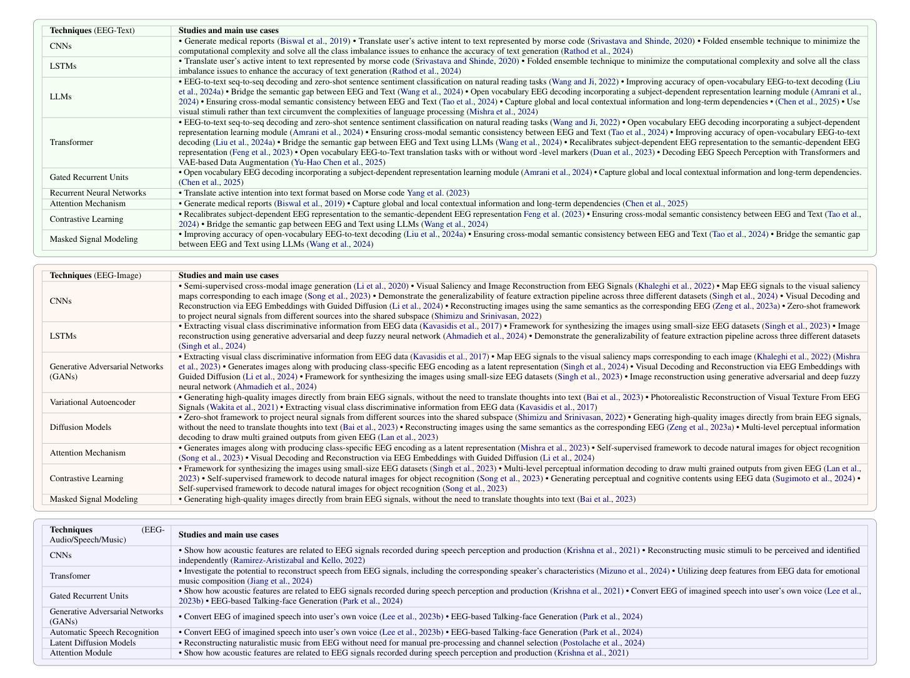Image resolution: width=910 pixels, height=678 pixels.
Task: Click Krishna et al., 2021 in audio CNNs row
Action: pos(602,551)
